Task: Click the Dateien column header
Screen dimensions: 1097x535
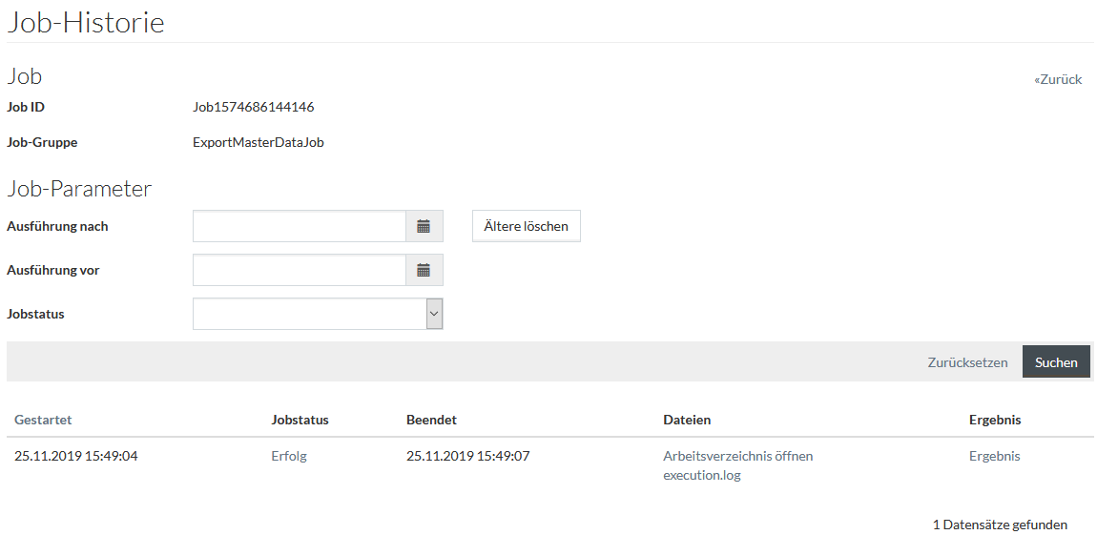Action: (687, 420)
